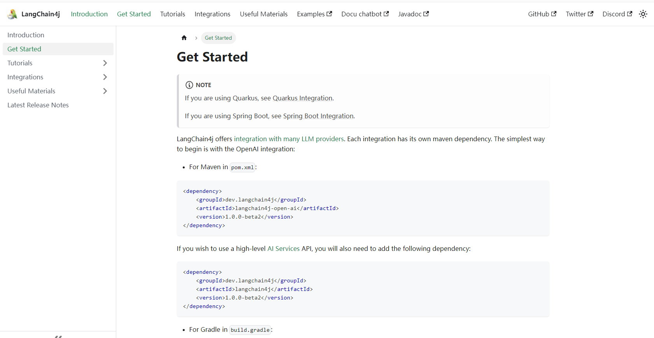Follow 'integration with many LLM providers' link
The height and width of the screenshot is (338, 654).
click(289, 139)
